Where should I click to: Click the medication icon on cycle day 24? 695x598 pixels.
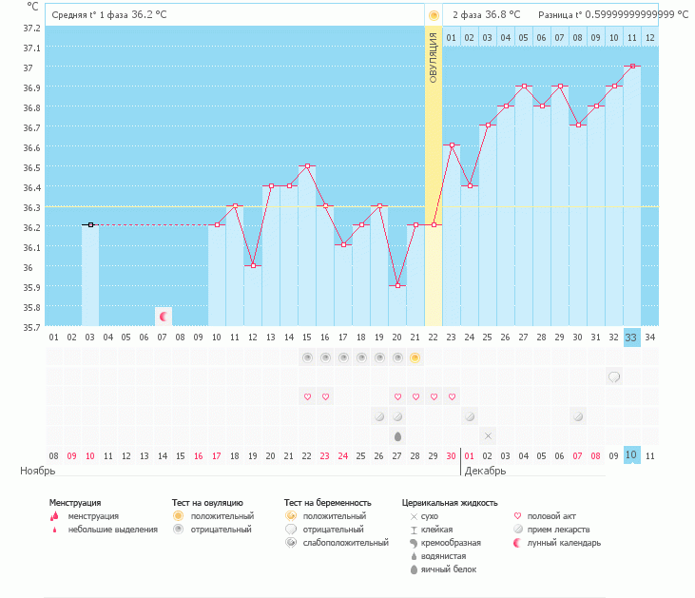coord(470,416)
